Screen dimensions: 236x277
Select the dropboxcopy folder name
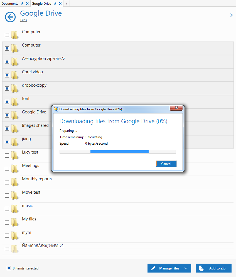pyautogui.click(x=34, y=86)
